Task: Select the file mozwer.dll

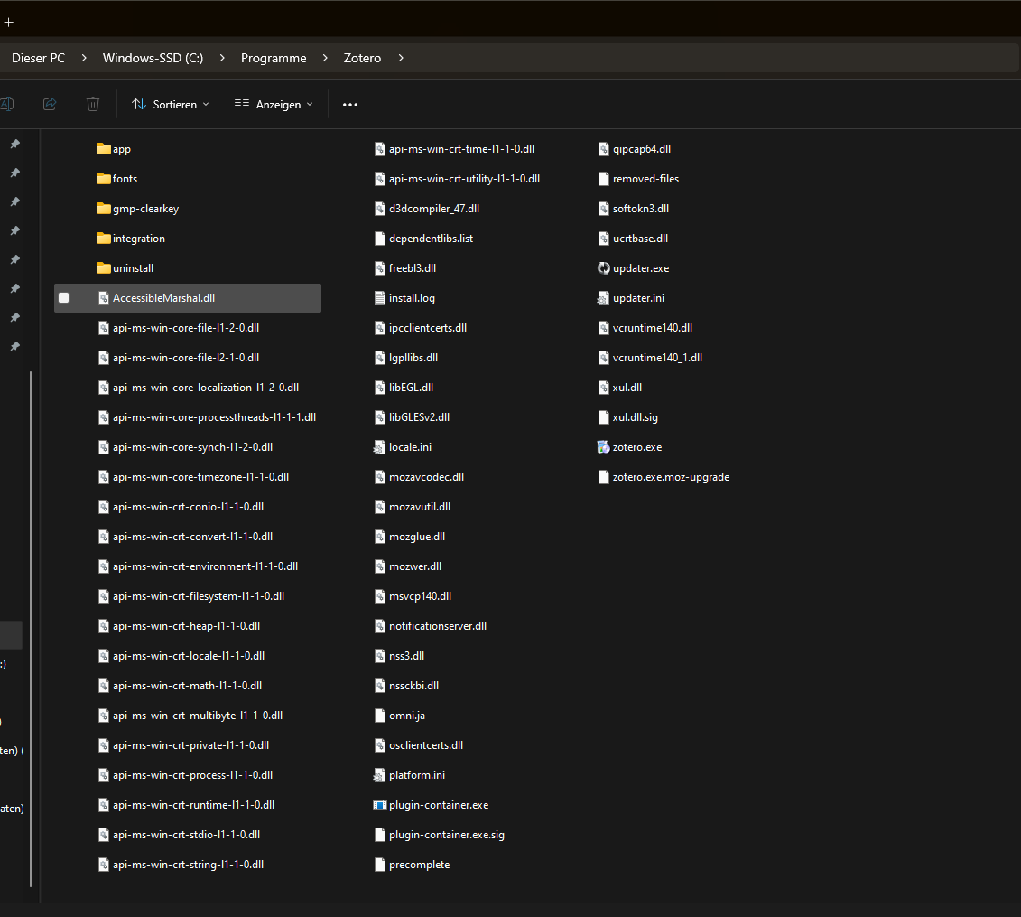Action: coord(414,566)
